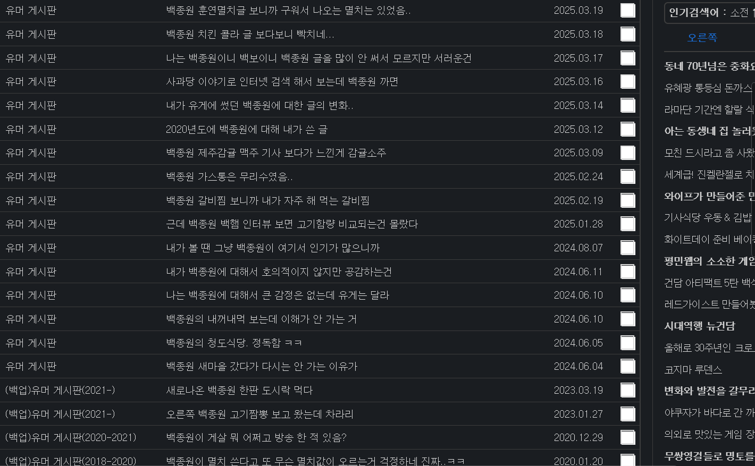This screenshot has width=755, height=466.
Task: Open the 2025.03.14 post about 유게에 썼던 글의 변화
Action: point(259,106)
